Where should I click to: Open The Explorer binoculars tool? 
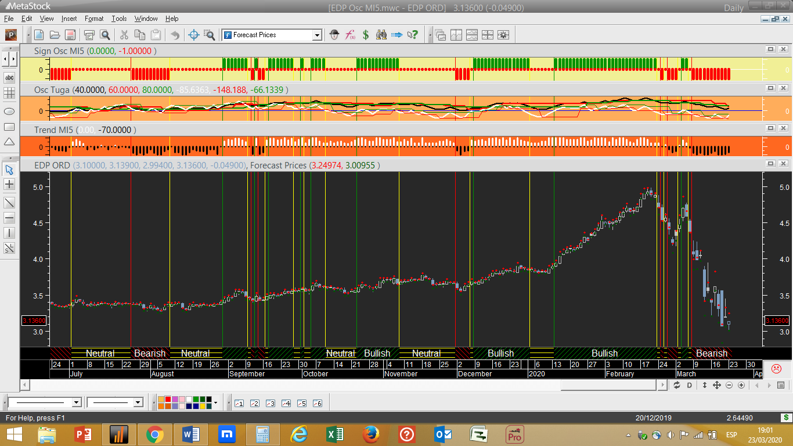pyautogui.click(x=381, y=35)
